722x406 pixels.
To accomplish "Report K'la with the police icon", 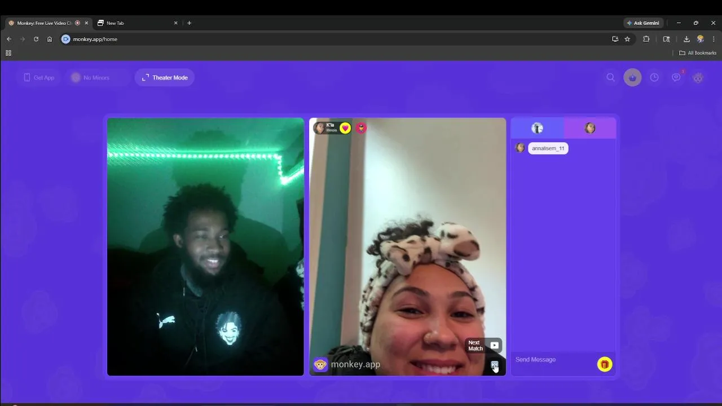I will [x=361, y=128].
